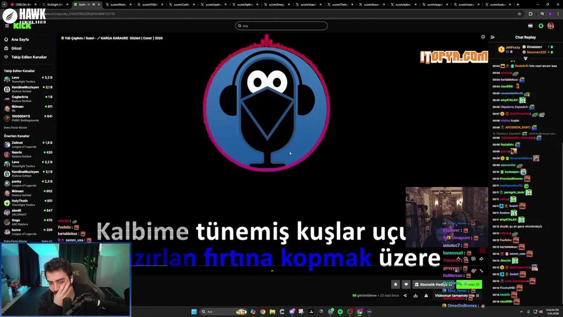Open the Gogo ARC Raiders channel
The image size is (563, 317).
(x=28, y=222)
